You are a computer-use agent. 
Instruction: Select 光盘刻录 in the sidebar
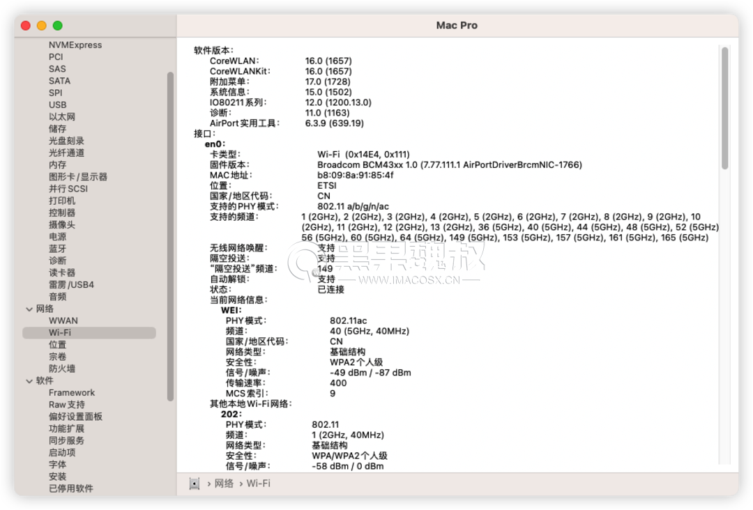[66, 141]
